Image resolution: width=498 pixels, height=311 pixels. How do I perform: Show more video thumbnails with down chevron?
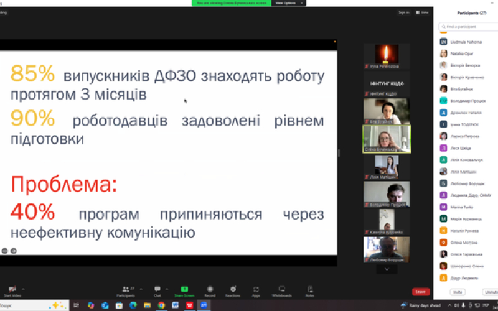[387, 269]
